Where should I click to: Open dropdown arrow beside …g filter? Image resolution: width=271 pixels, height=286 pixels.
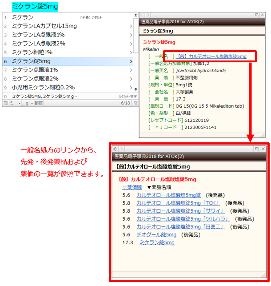point(32,104)
